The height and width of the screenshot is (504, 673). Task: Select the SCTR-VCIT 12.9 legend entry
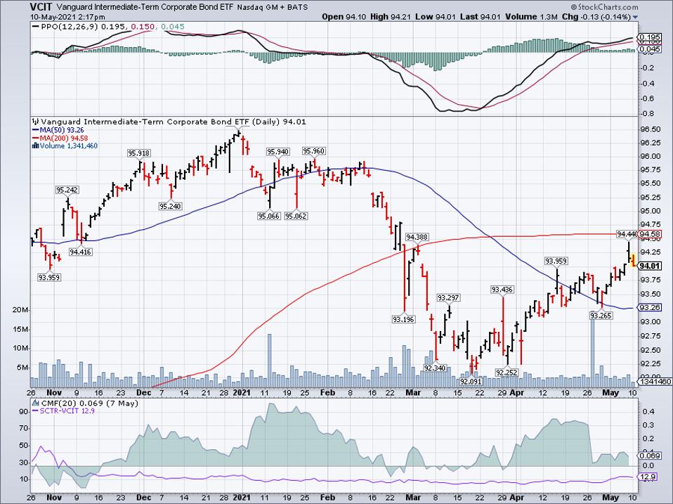coord(63,411)
